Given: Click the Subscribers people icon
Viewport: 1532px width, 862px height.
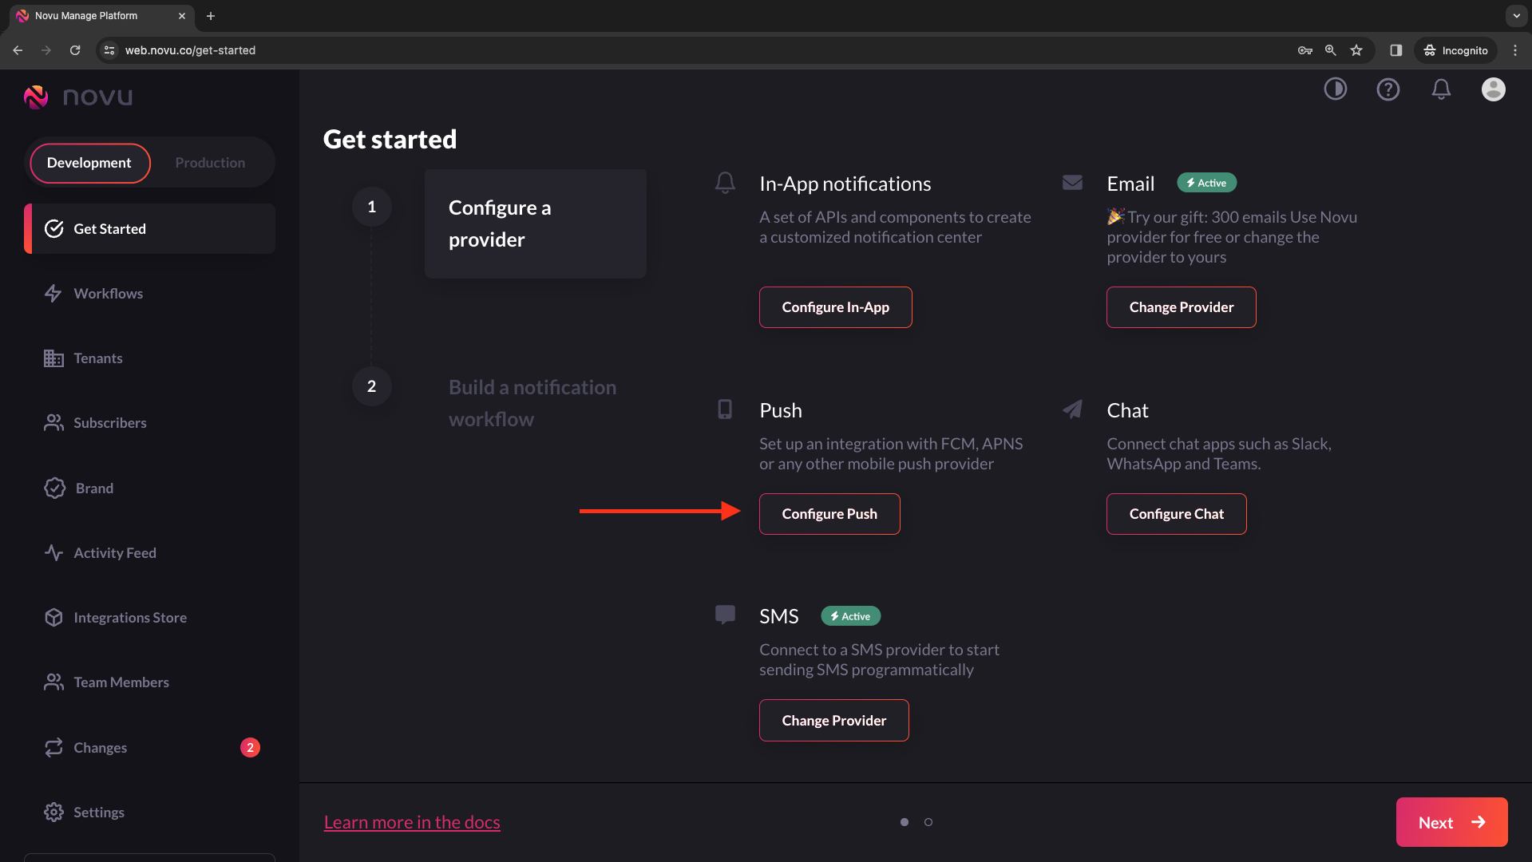Looking at the screenshot, I should click(53, 423).
